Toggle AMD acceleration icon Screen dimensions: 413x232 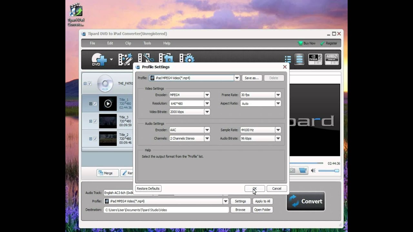pos(332,59)
